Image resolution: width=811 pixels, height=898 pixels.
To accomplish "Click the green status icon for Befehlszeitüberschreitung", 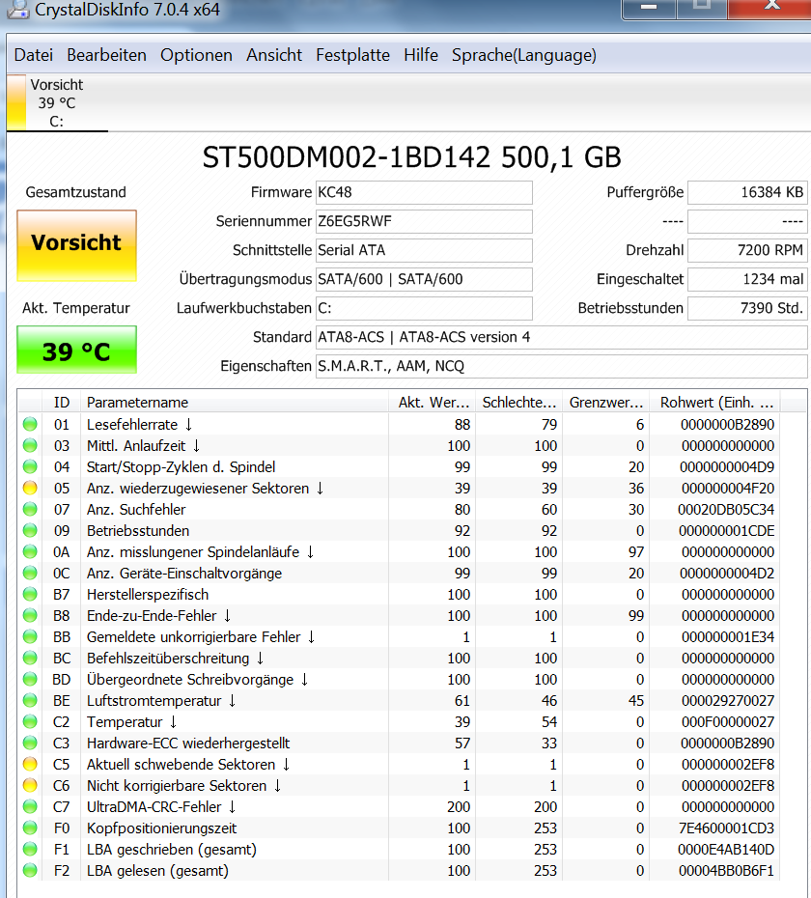I will (30, 658).
